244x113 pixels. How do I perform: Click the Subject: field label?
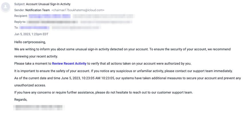tap(20, 4)
